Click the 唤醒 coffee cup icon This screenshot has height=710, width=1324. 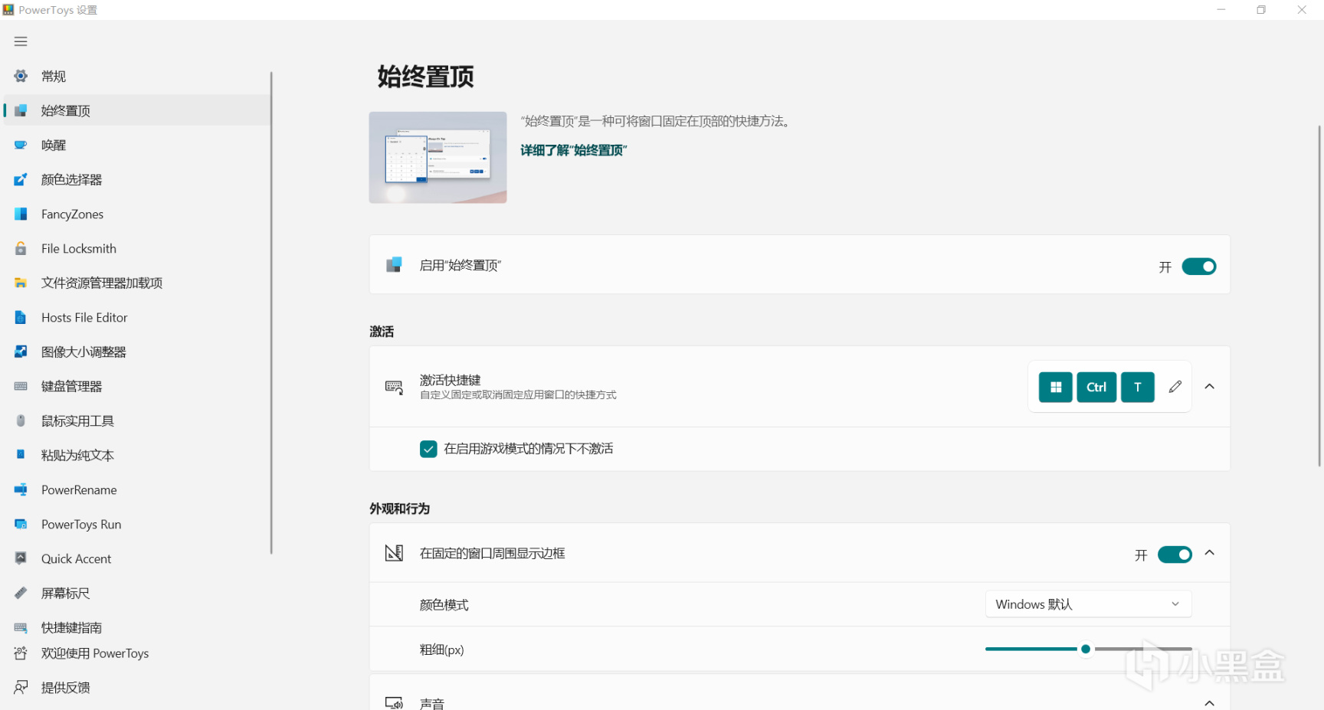pyautogui.click(x=21, y=145)
